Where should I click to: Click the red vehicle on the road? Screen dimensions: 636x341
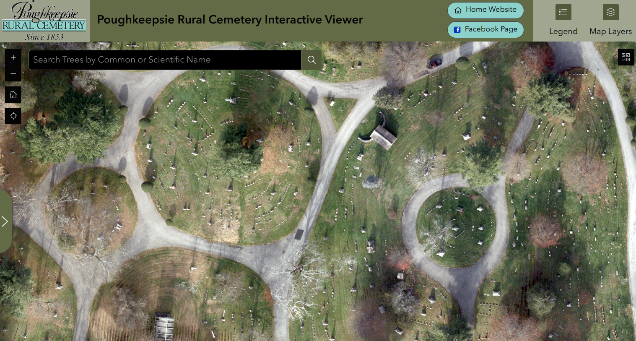(x=434, y=64)
